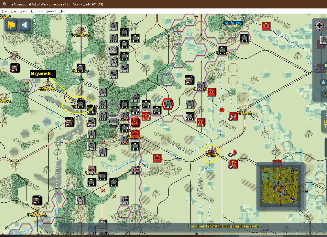Open the Help menu

point(63,11)
